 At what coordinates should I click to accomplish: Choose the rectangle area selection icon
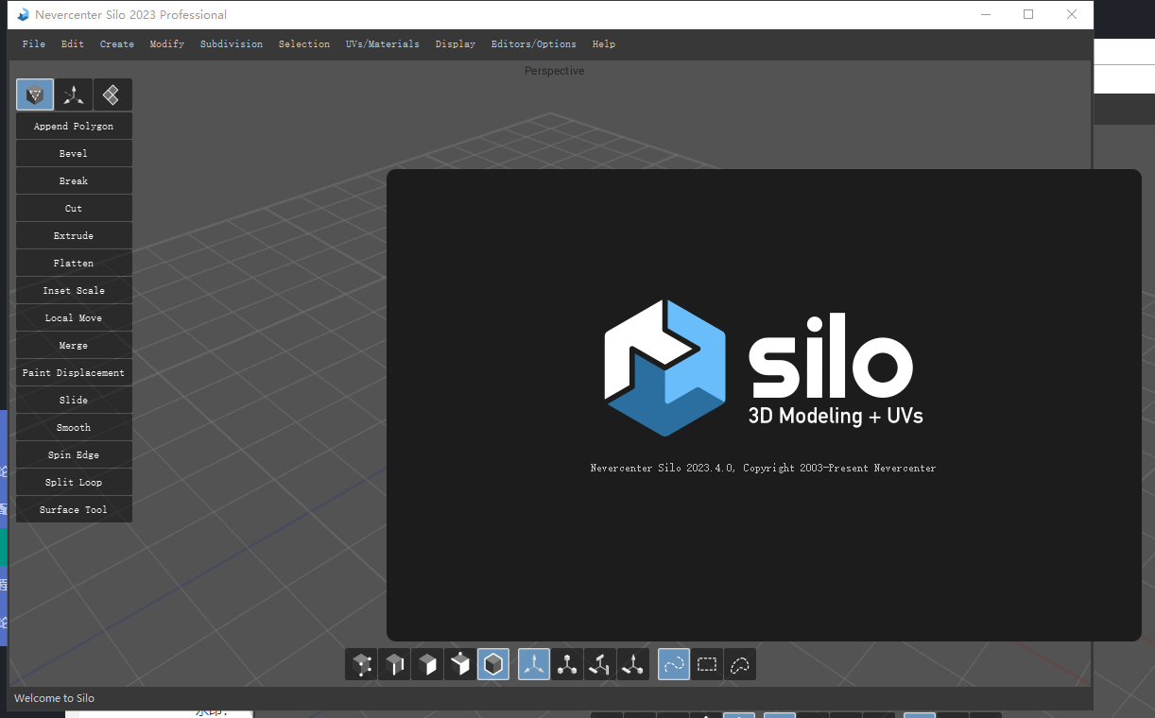click(x=707, y=664)
